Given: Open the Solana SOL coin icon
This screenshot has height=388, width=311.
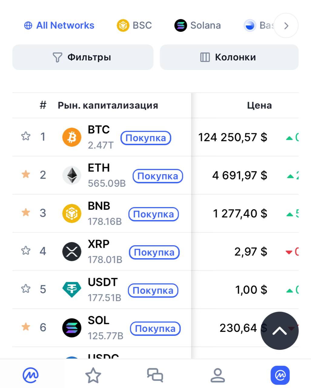Looking at the screenshot, I should coord(72,328).
